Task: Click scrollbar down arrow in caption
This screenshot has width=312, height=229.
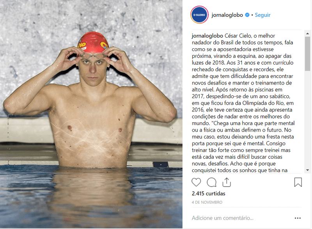Action: 307,170
